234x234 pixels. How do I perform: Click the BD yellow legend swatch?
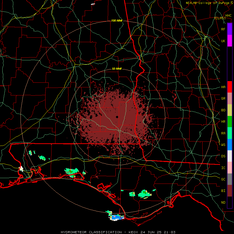tap(230, 110)
